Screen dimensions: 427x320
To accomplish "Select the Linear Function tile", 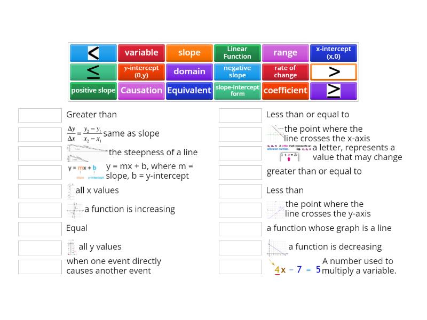I will 237,52.
